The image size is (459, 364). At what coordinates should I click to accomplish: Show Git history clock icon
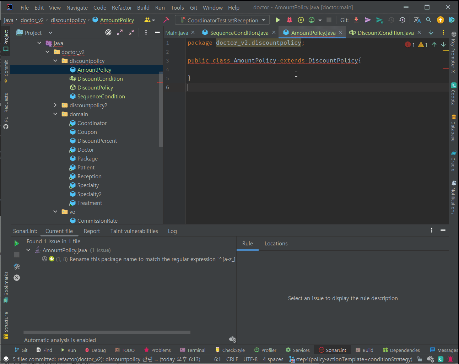[391, 20]
